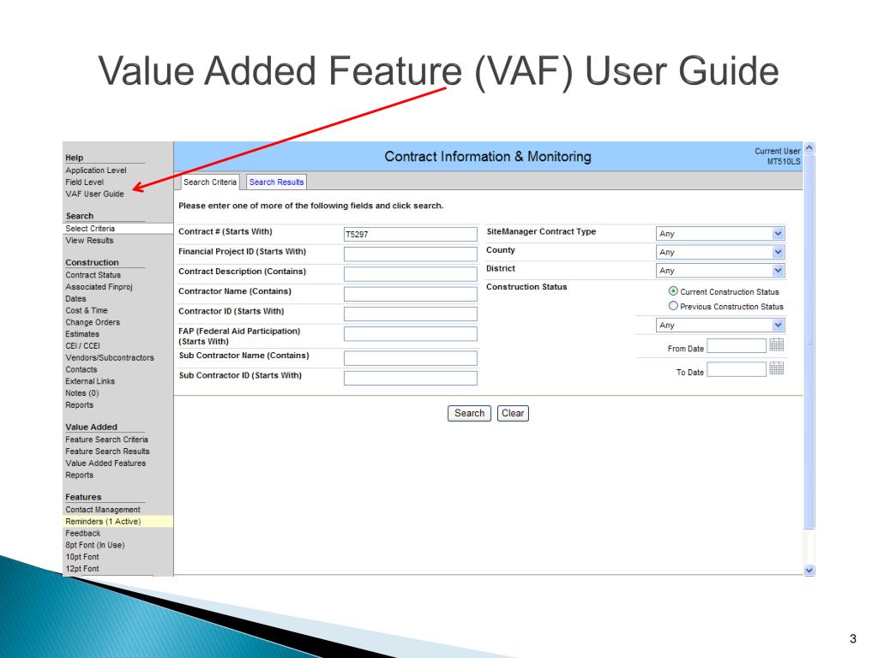Select 8pt Font (In Use)

94,545
